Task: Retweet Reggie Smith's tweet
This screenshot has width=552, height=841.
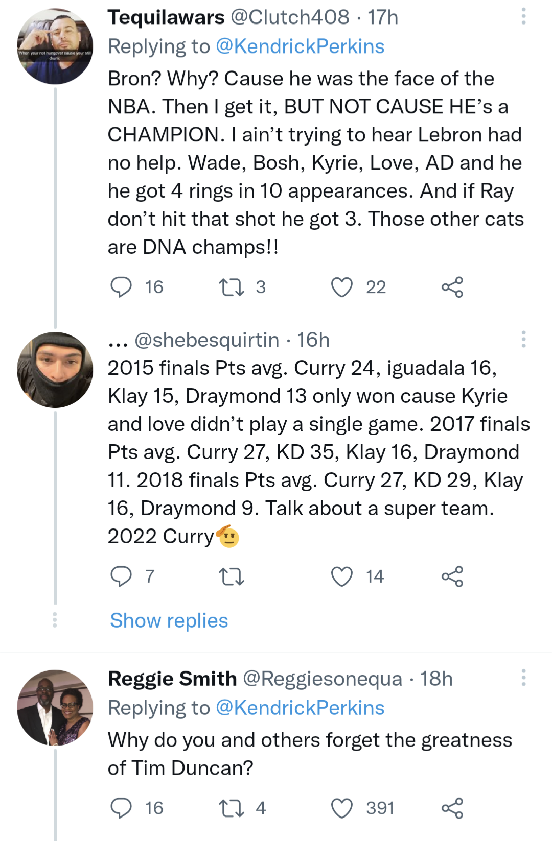Action: (x=231, y=808)
